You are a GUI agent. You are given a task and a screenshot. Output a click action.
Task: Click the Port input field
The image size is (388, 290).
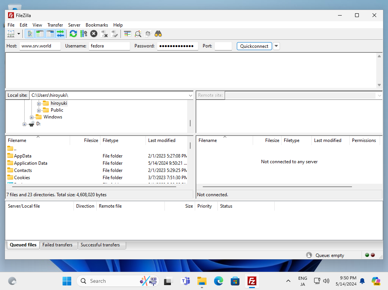tap(224, 46)
